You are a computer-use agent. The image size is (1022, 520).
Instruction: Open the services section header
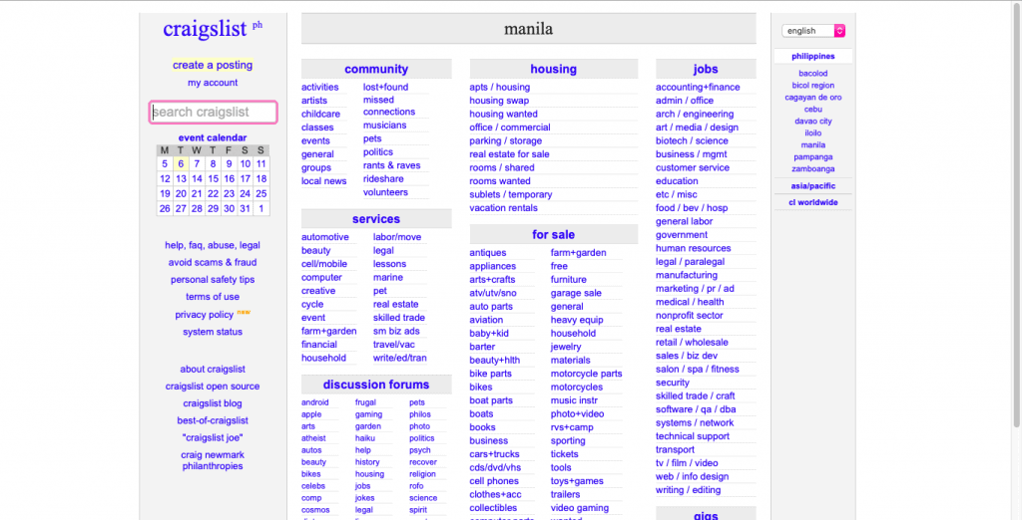(376, 219)
